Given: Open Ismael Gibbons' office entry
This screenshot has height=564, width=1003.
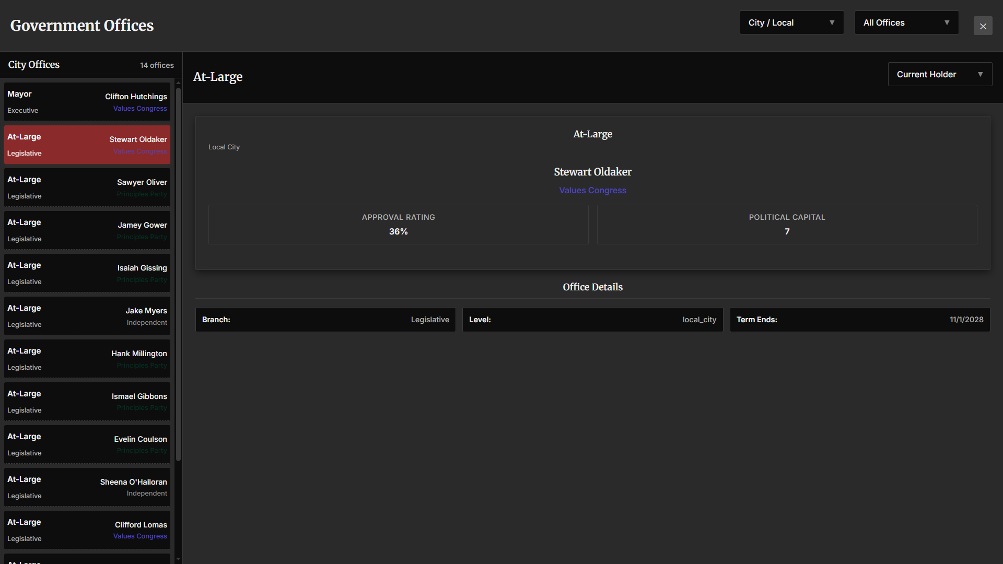Looking at the screenshot, I should [87, 402].
